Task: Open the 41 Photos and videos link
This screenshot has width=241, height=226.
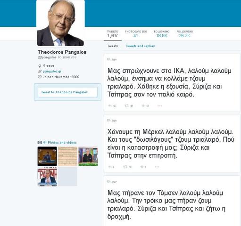Action: click(x=59, y=143)
